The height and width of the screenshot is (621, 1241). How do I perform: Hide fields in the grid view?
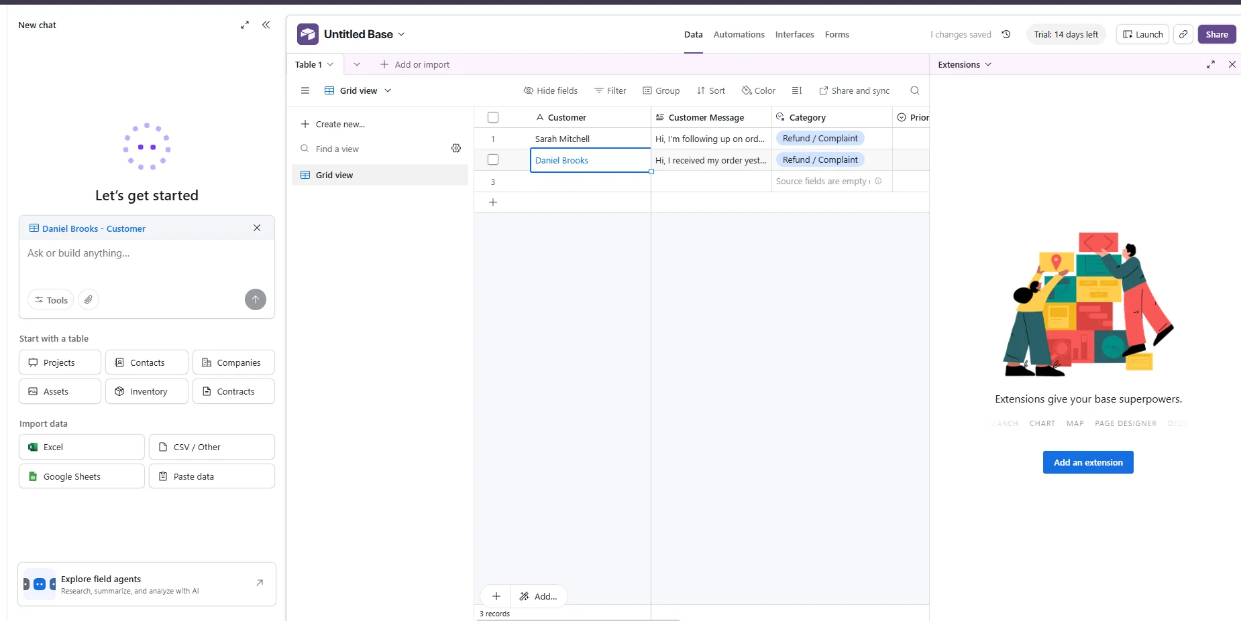pyautogui.click(x=551, y=90)
